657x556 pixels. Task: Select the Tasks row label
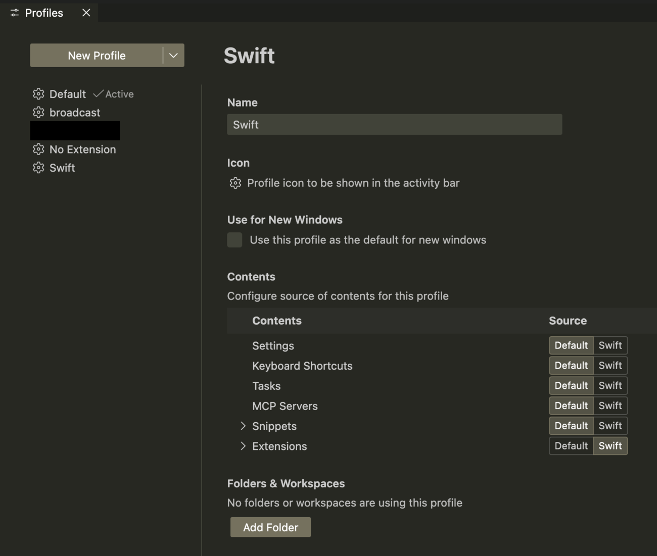(266, 386)
